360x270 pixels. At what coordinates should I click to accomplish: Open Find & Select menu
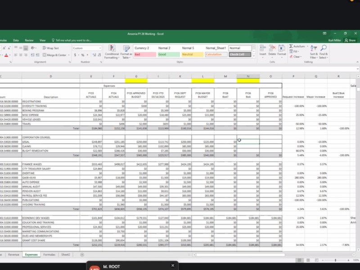tap(323, 52)
